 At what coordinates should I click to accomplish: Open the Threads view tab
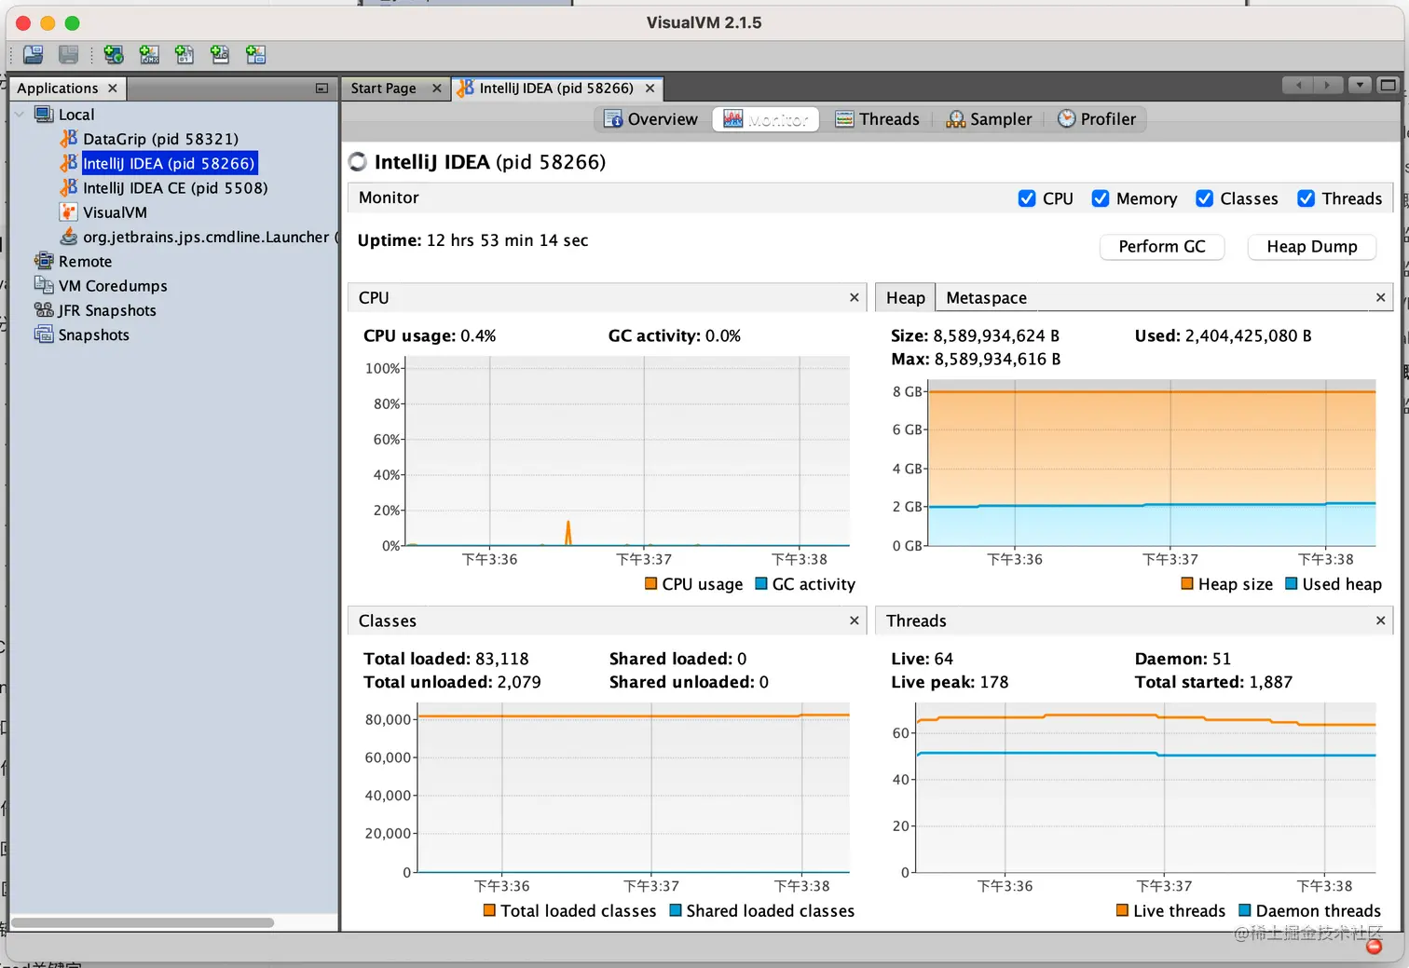point(877,119)
